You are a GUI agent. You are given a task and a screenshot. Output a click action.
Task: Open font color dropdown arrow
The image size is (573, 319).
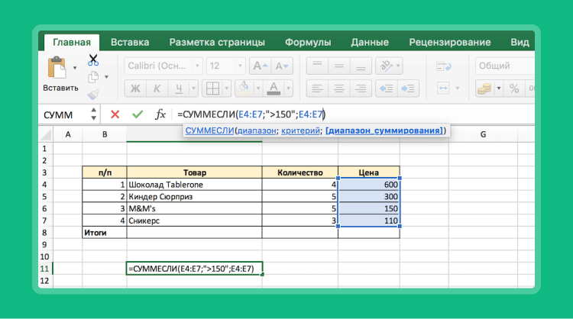pyautogui.click(x=288, y=89)
